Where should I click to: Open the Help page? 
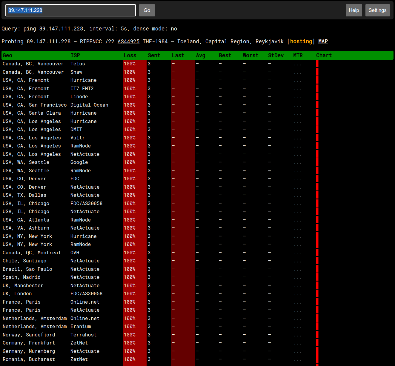click(x=354, y=10)
